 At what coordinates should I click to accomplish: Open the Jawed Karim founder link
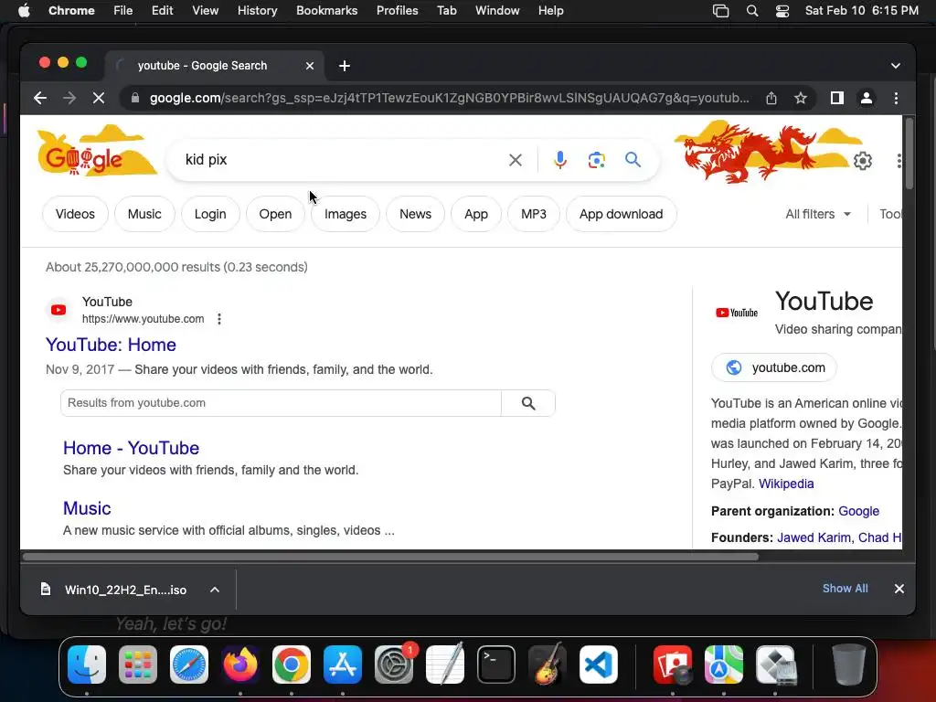coord(814,537)
